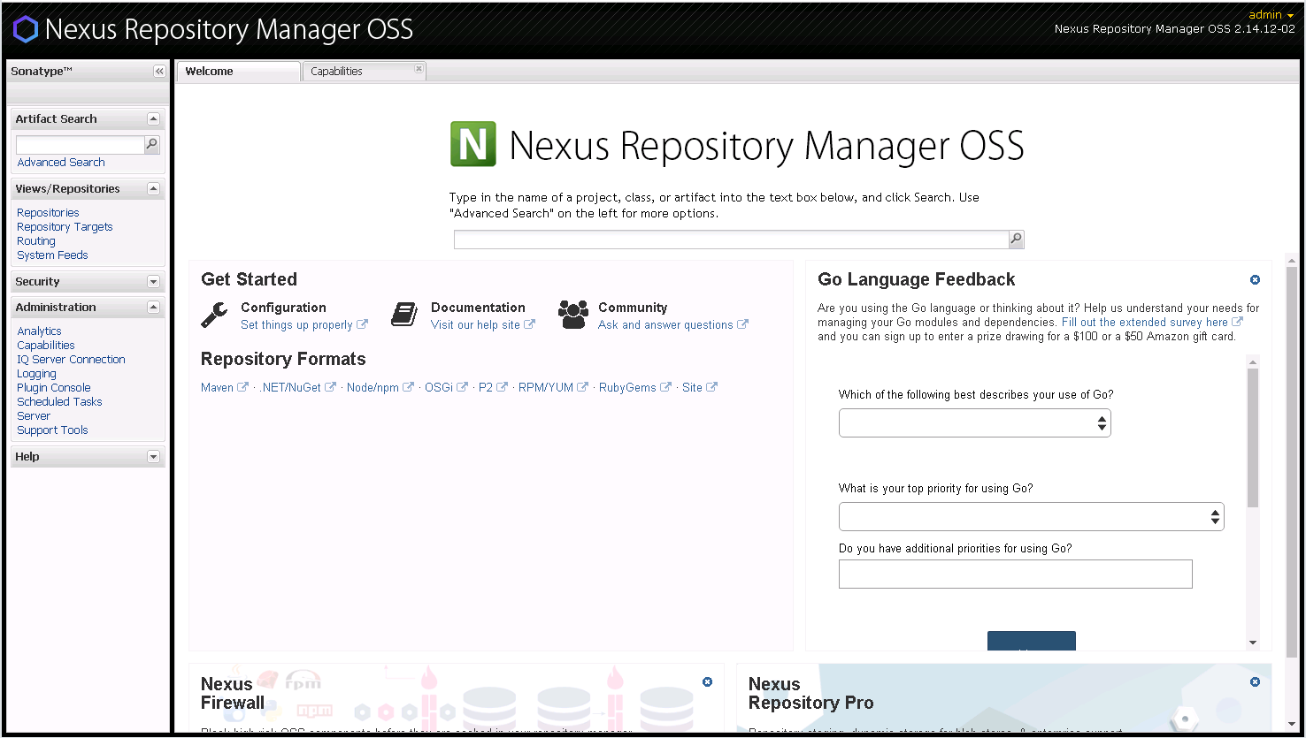Open Scheduled Tasks

pyautogui.click(x=59, y=402)
